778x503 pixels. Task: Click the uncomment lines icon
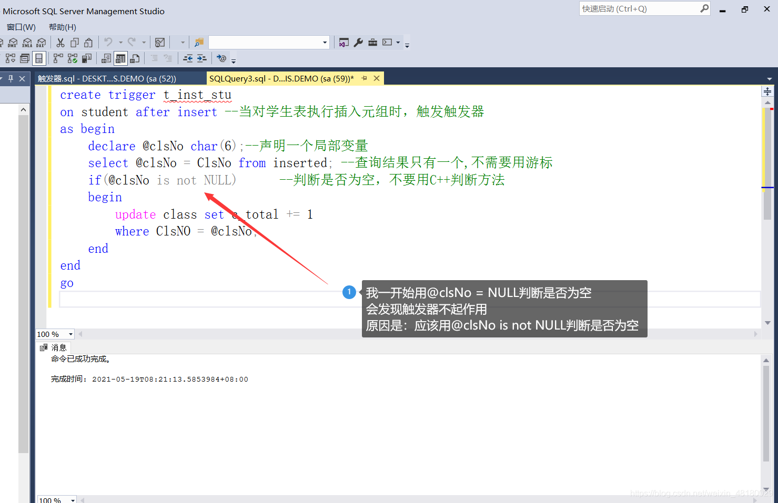tap(168, 58)
